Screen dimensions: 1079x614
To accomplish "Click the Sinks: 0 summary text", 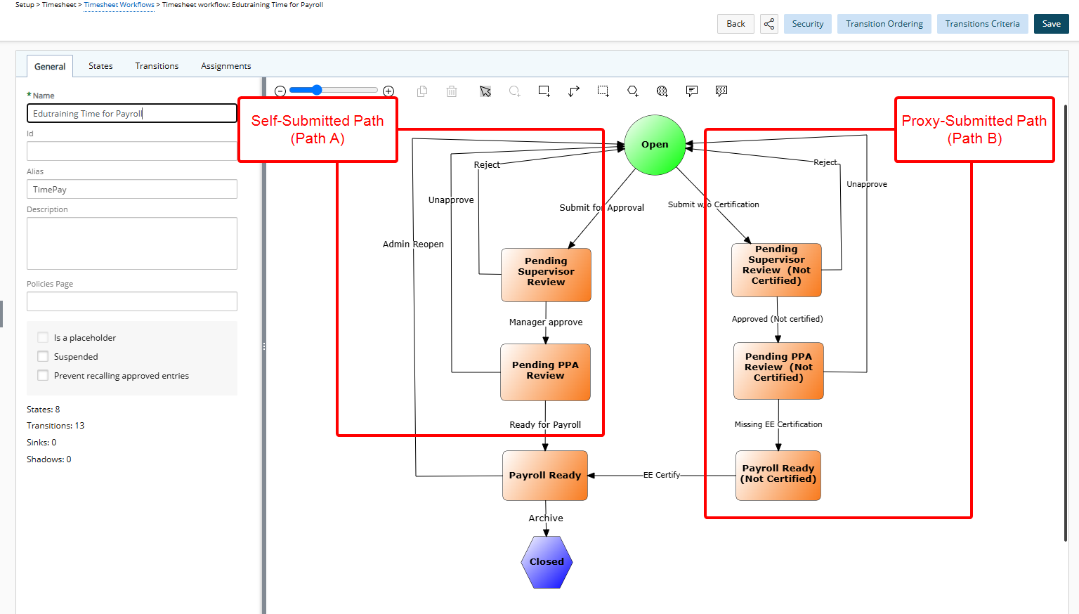I will [41, 443].
